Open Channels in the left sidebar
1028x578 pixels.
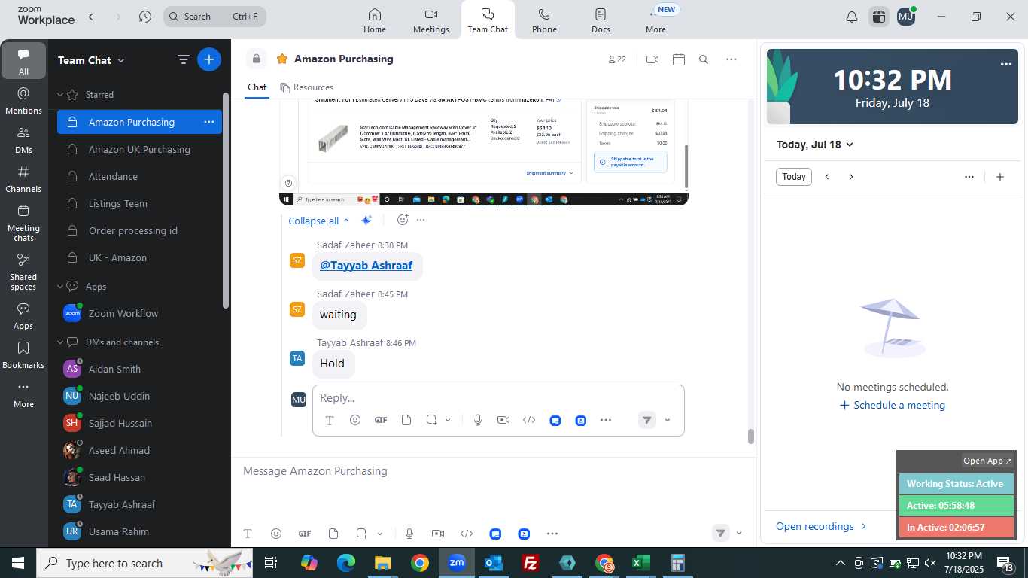pos(23,179)
